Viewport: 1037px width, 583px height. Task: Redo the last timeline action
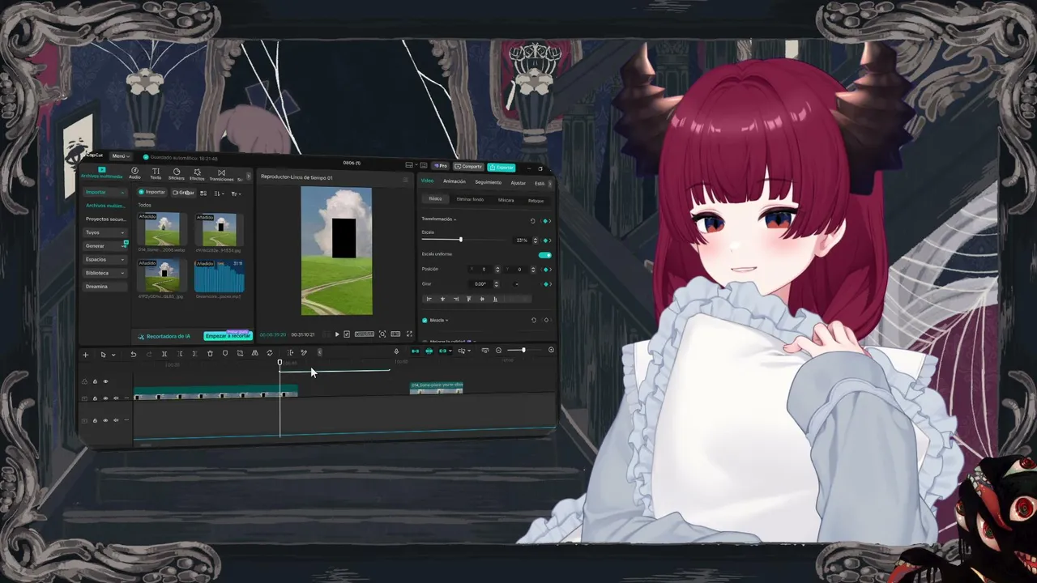tap(149, 354)
